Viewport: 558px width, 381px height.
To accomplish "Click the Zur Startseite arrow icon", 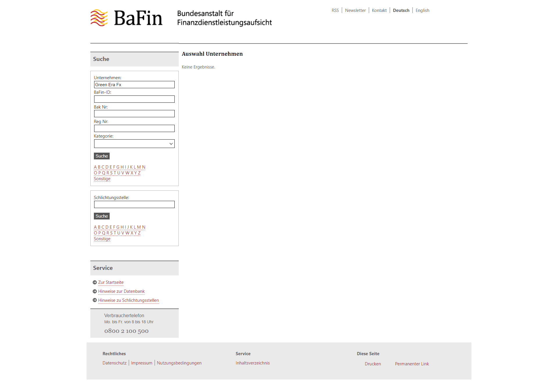I will (x=95, y=282).
